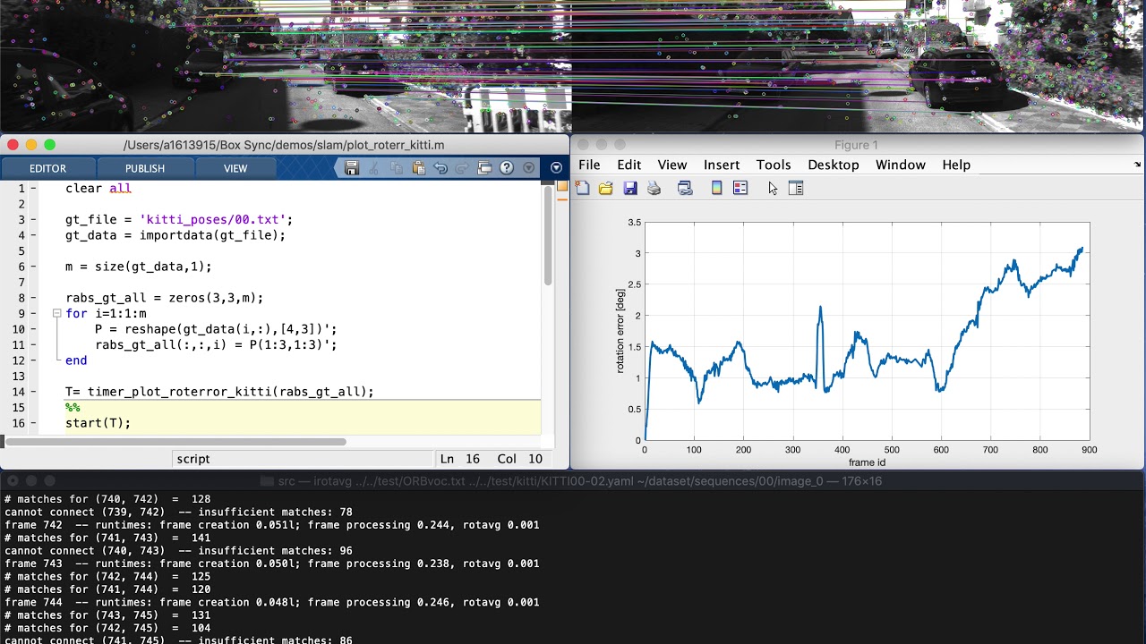The image size is (1146, 644).
Task: Click the 'script' label in status bar
Action: 193,459
